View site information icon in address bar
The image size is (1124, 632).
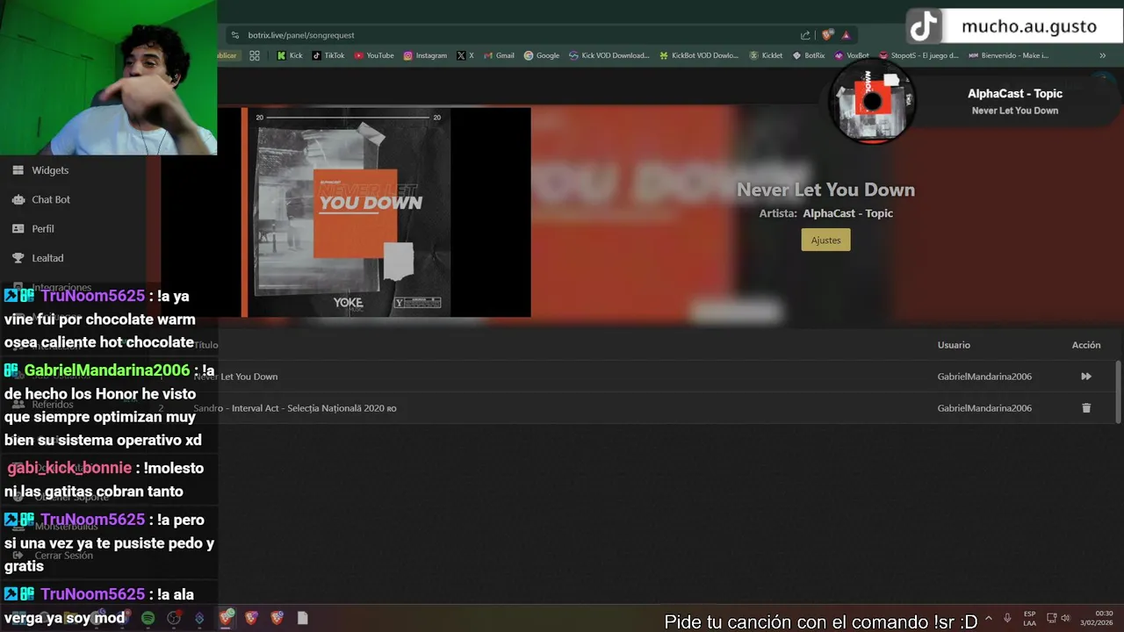pyautogui.click(x=234, y=35)
